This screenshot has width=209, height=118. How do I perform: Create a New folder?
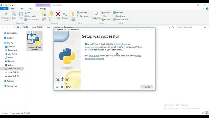click(73, 16)
